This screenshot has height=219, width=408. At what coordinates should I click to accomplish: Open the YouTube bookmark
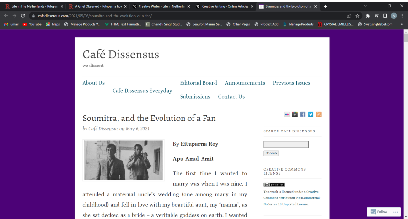click(32, 24)
